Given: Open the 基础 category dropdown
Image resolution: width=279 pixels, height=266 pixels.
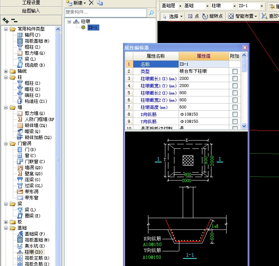Looking at the screenshot, I should [x=207, y=6].
